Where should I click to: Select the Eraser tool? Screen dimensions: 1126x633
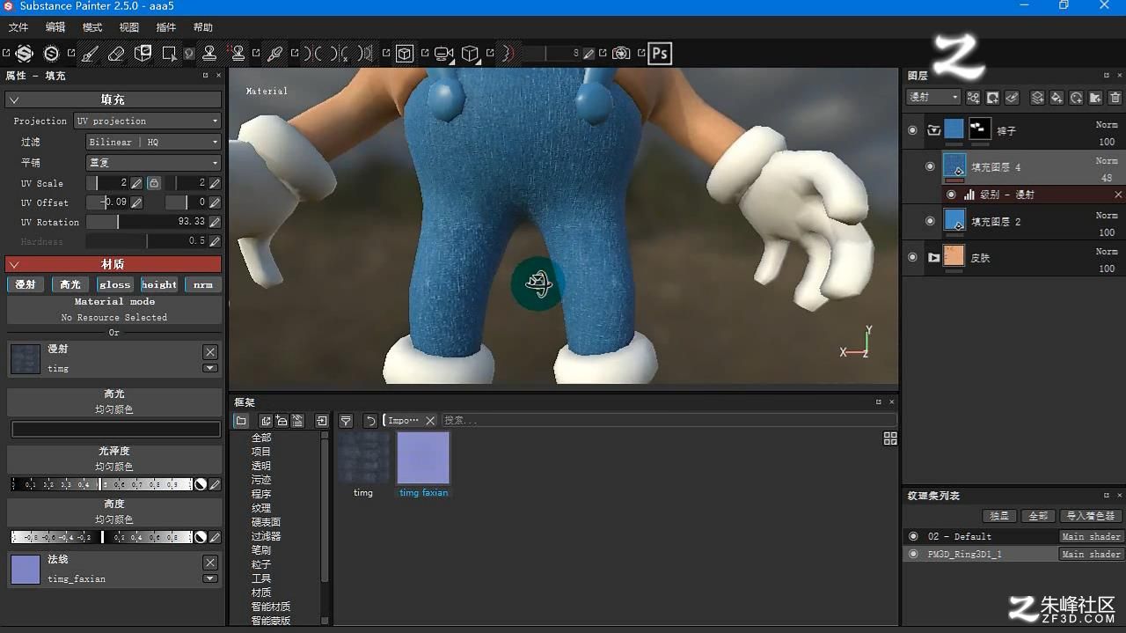point(116,54)
